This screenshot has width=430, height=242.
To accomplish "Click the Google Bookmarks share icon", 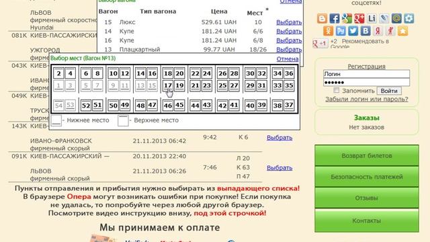I will tap(347, 18).
